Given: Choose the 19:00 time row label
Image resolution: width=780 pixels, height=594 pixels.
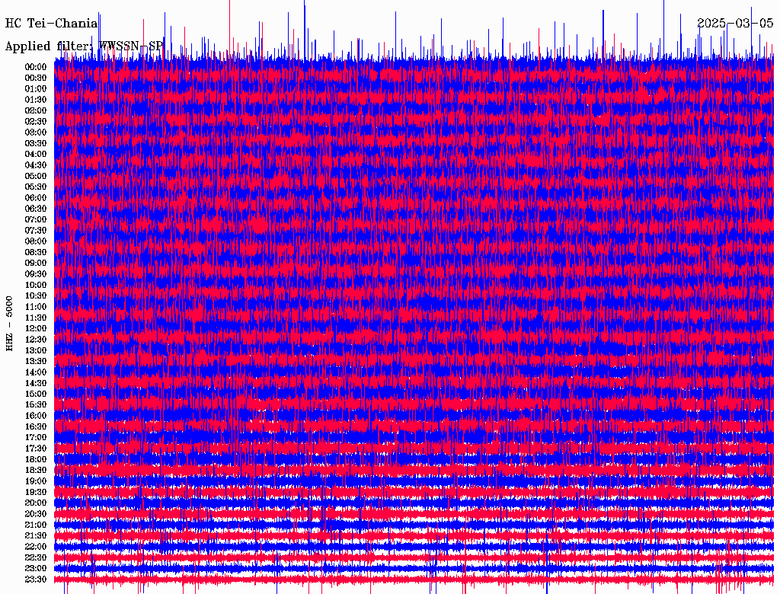Looking at the screenshot, I should pos(36,481).
